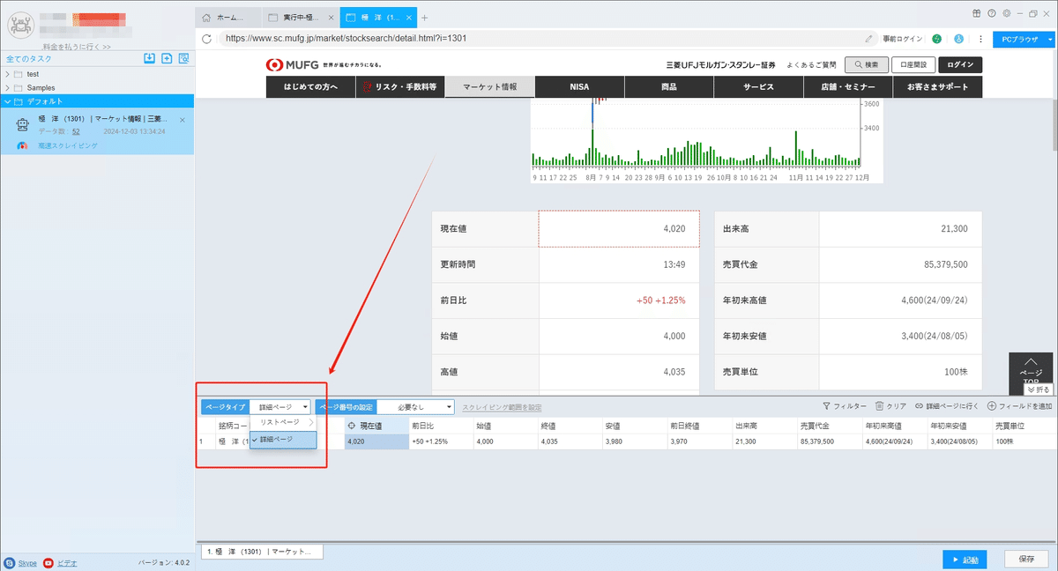
Task: Open リスク・手数料等 site menu
Action: (400, 87)
